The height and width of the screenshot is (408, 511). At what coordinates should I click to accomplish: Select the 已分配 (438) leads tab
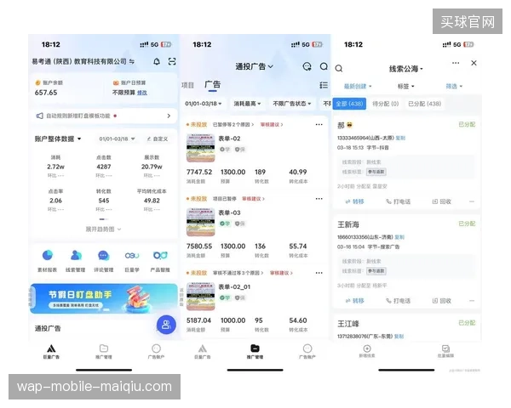click(425, 104)
